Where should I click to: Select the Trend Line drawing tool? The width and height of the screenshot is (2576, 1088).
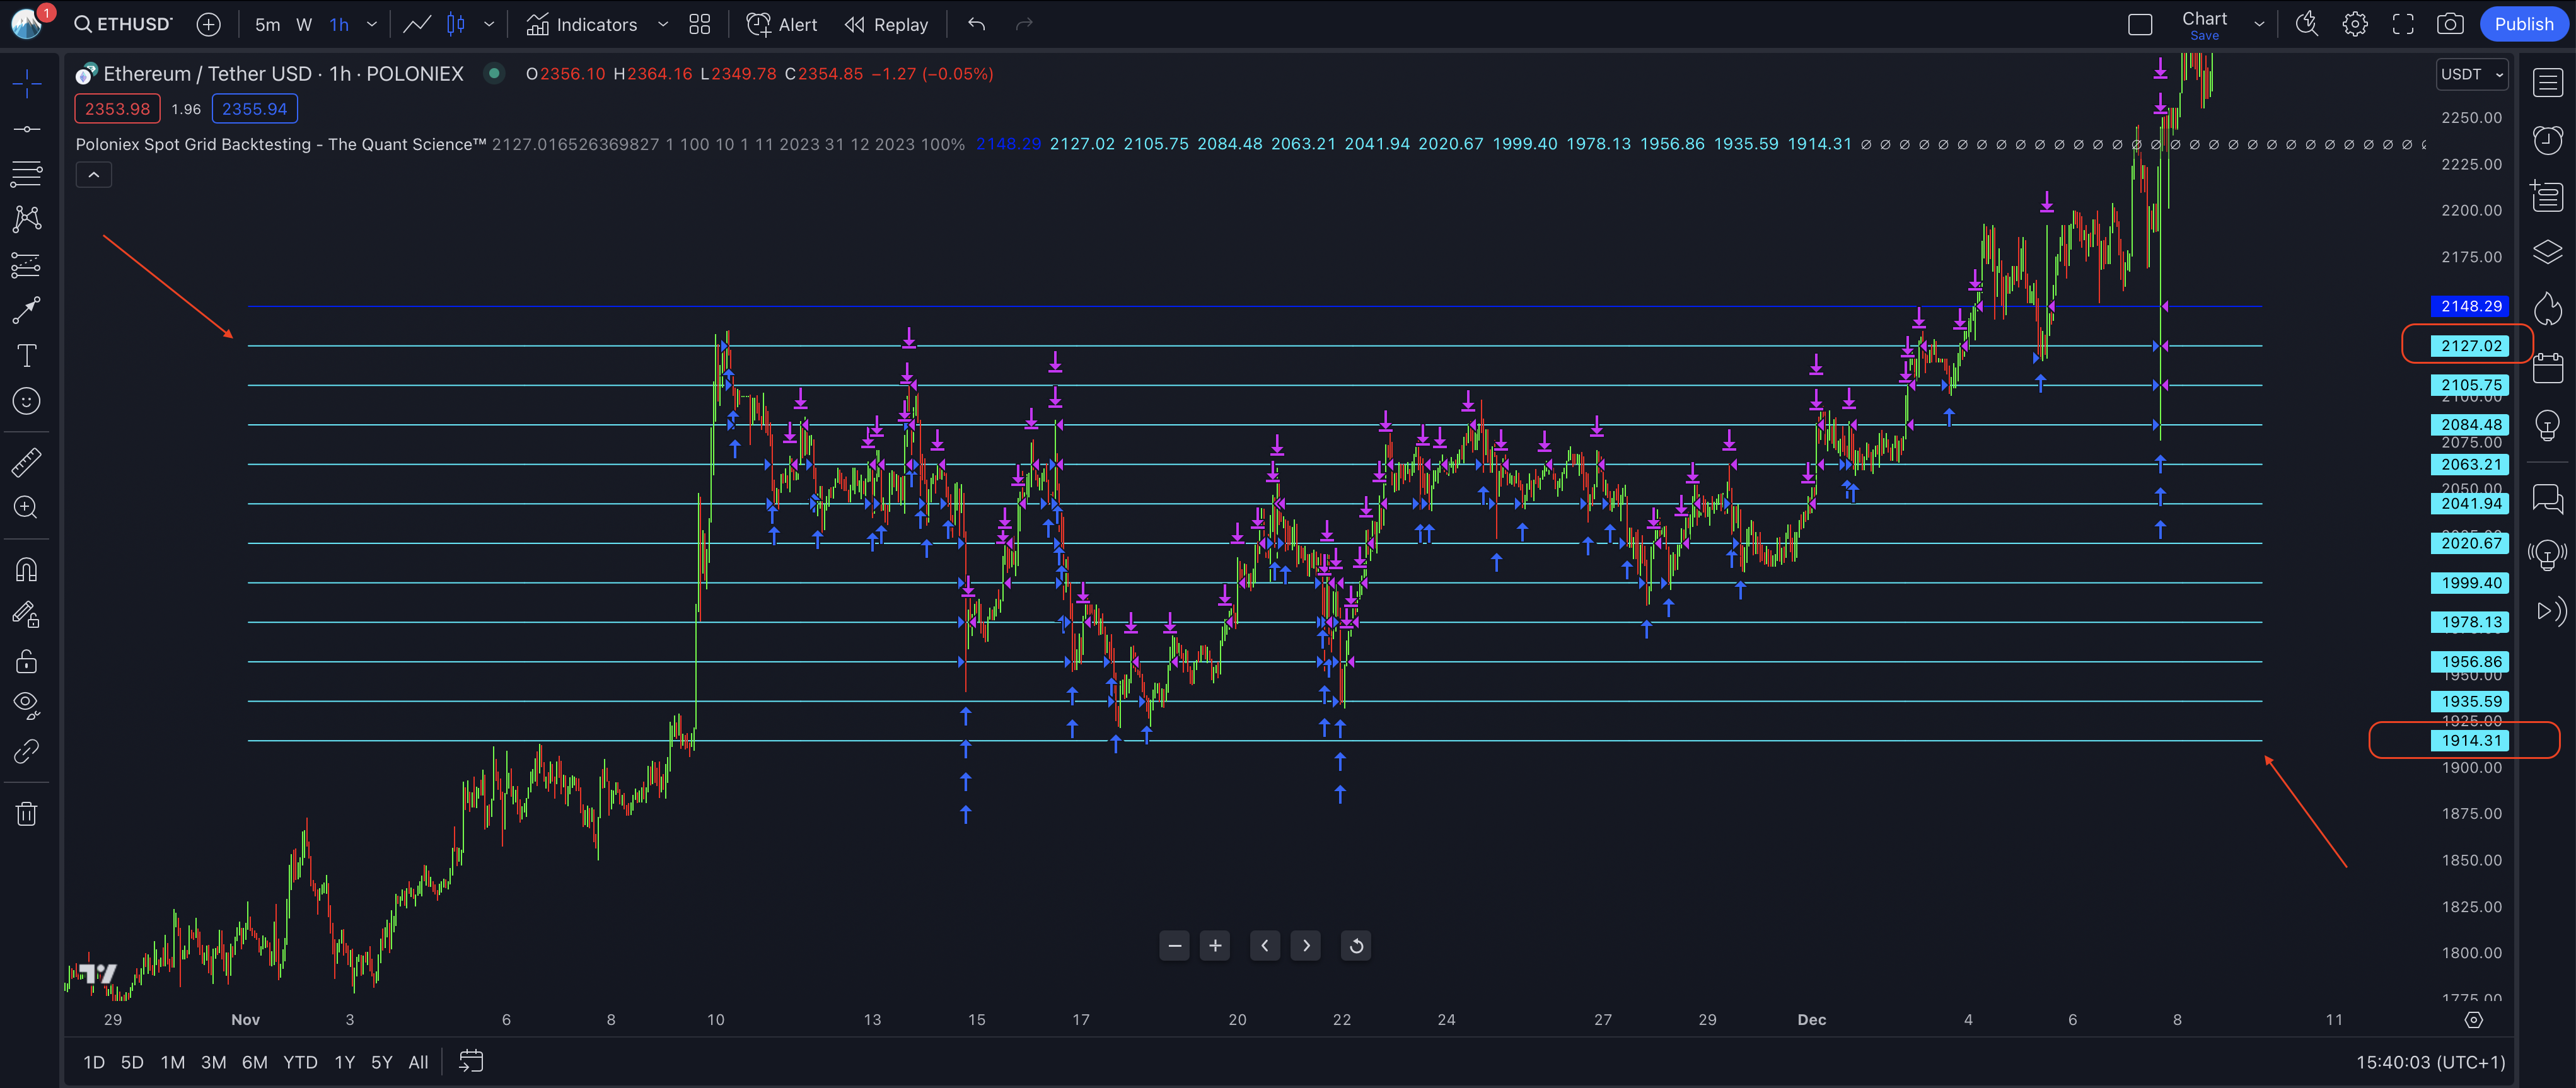(26, 129)
